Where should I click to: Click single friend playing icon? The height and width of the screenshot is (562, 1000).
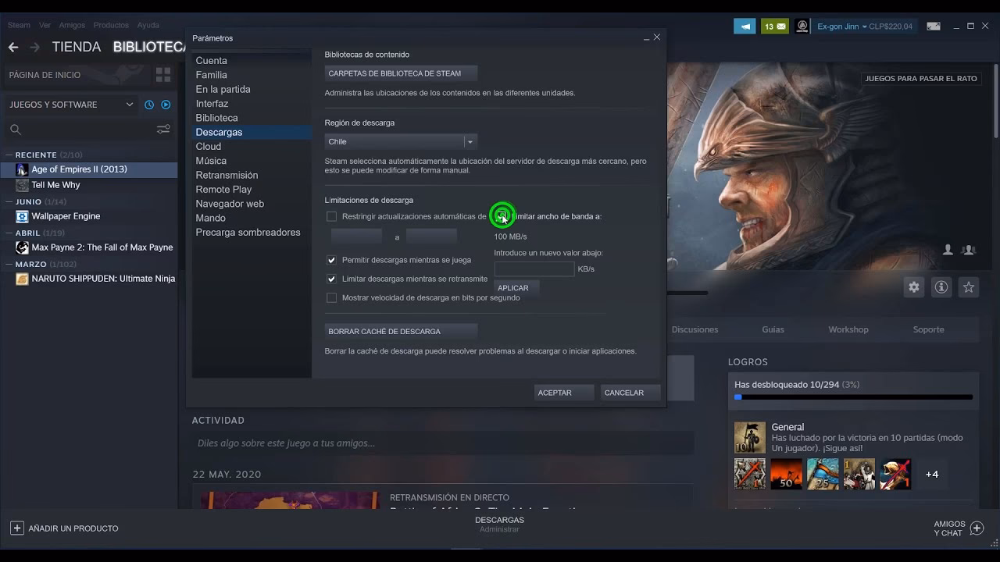(948, 250)
